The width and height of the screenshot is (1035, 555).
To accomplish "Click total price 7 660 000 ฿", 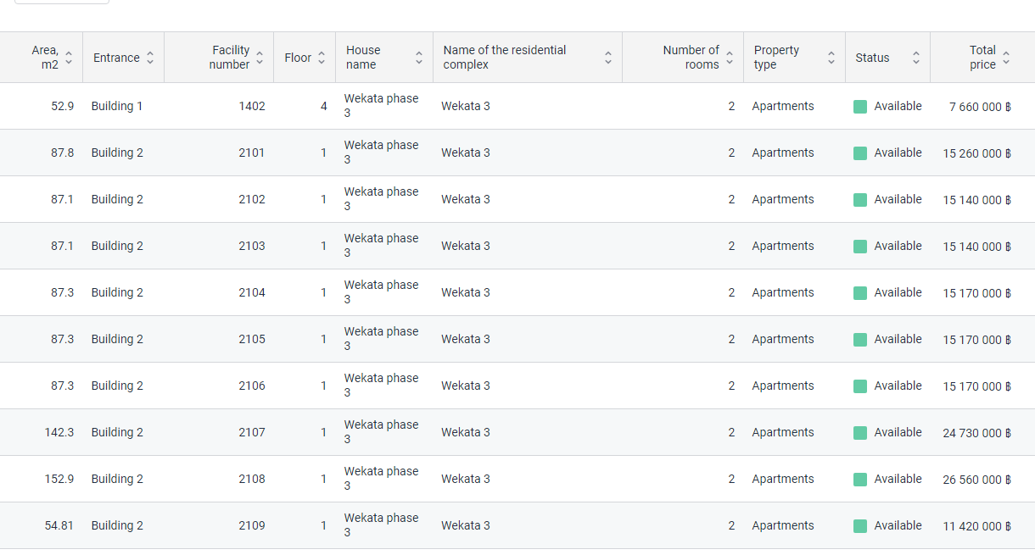I will 980,107.
